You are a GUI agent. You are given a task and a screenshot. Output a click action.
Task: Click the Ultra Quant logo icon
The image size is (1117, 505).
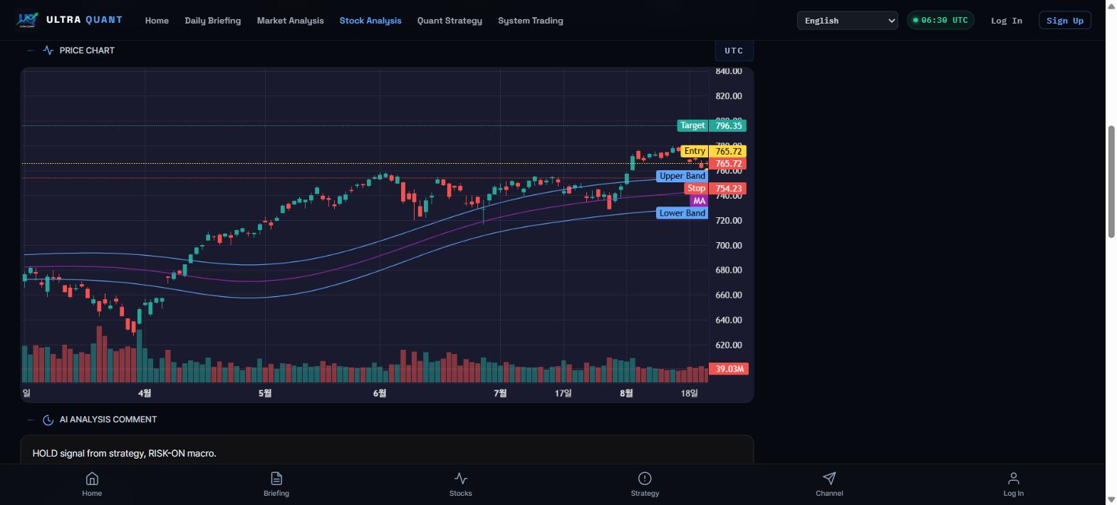27,20
